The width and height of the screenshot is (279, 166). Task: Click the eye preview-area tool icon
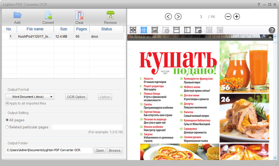(133, 30)
